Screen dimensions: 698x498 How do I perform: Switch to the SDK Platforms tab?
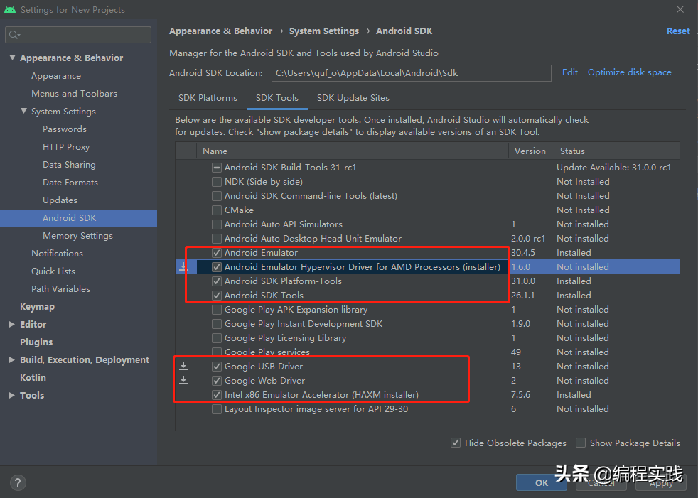coord(208,98)
